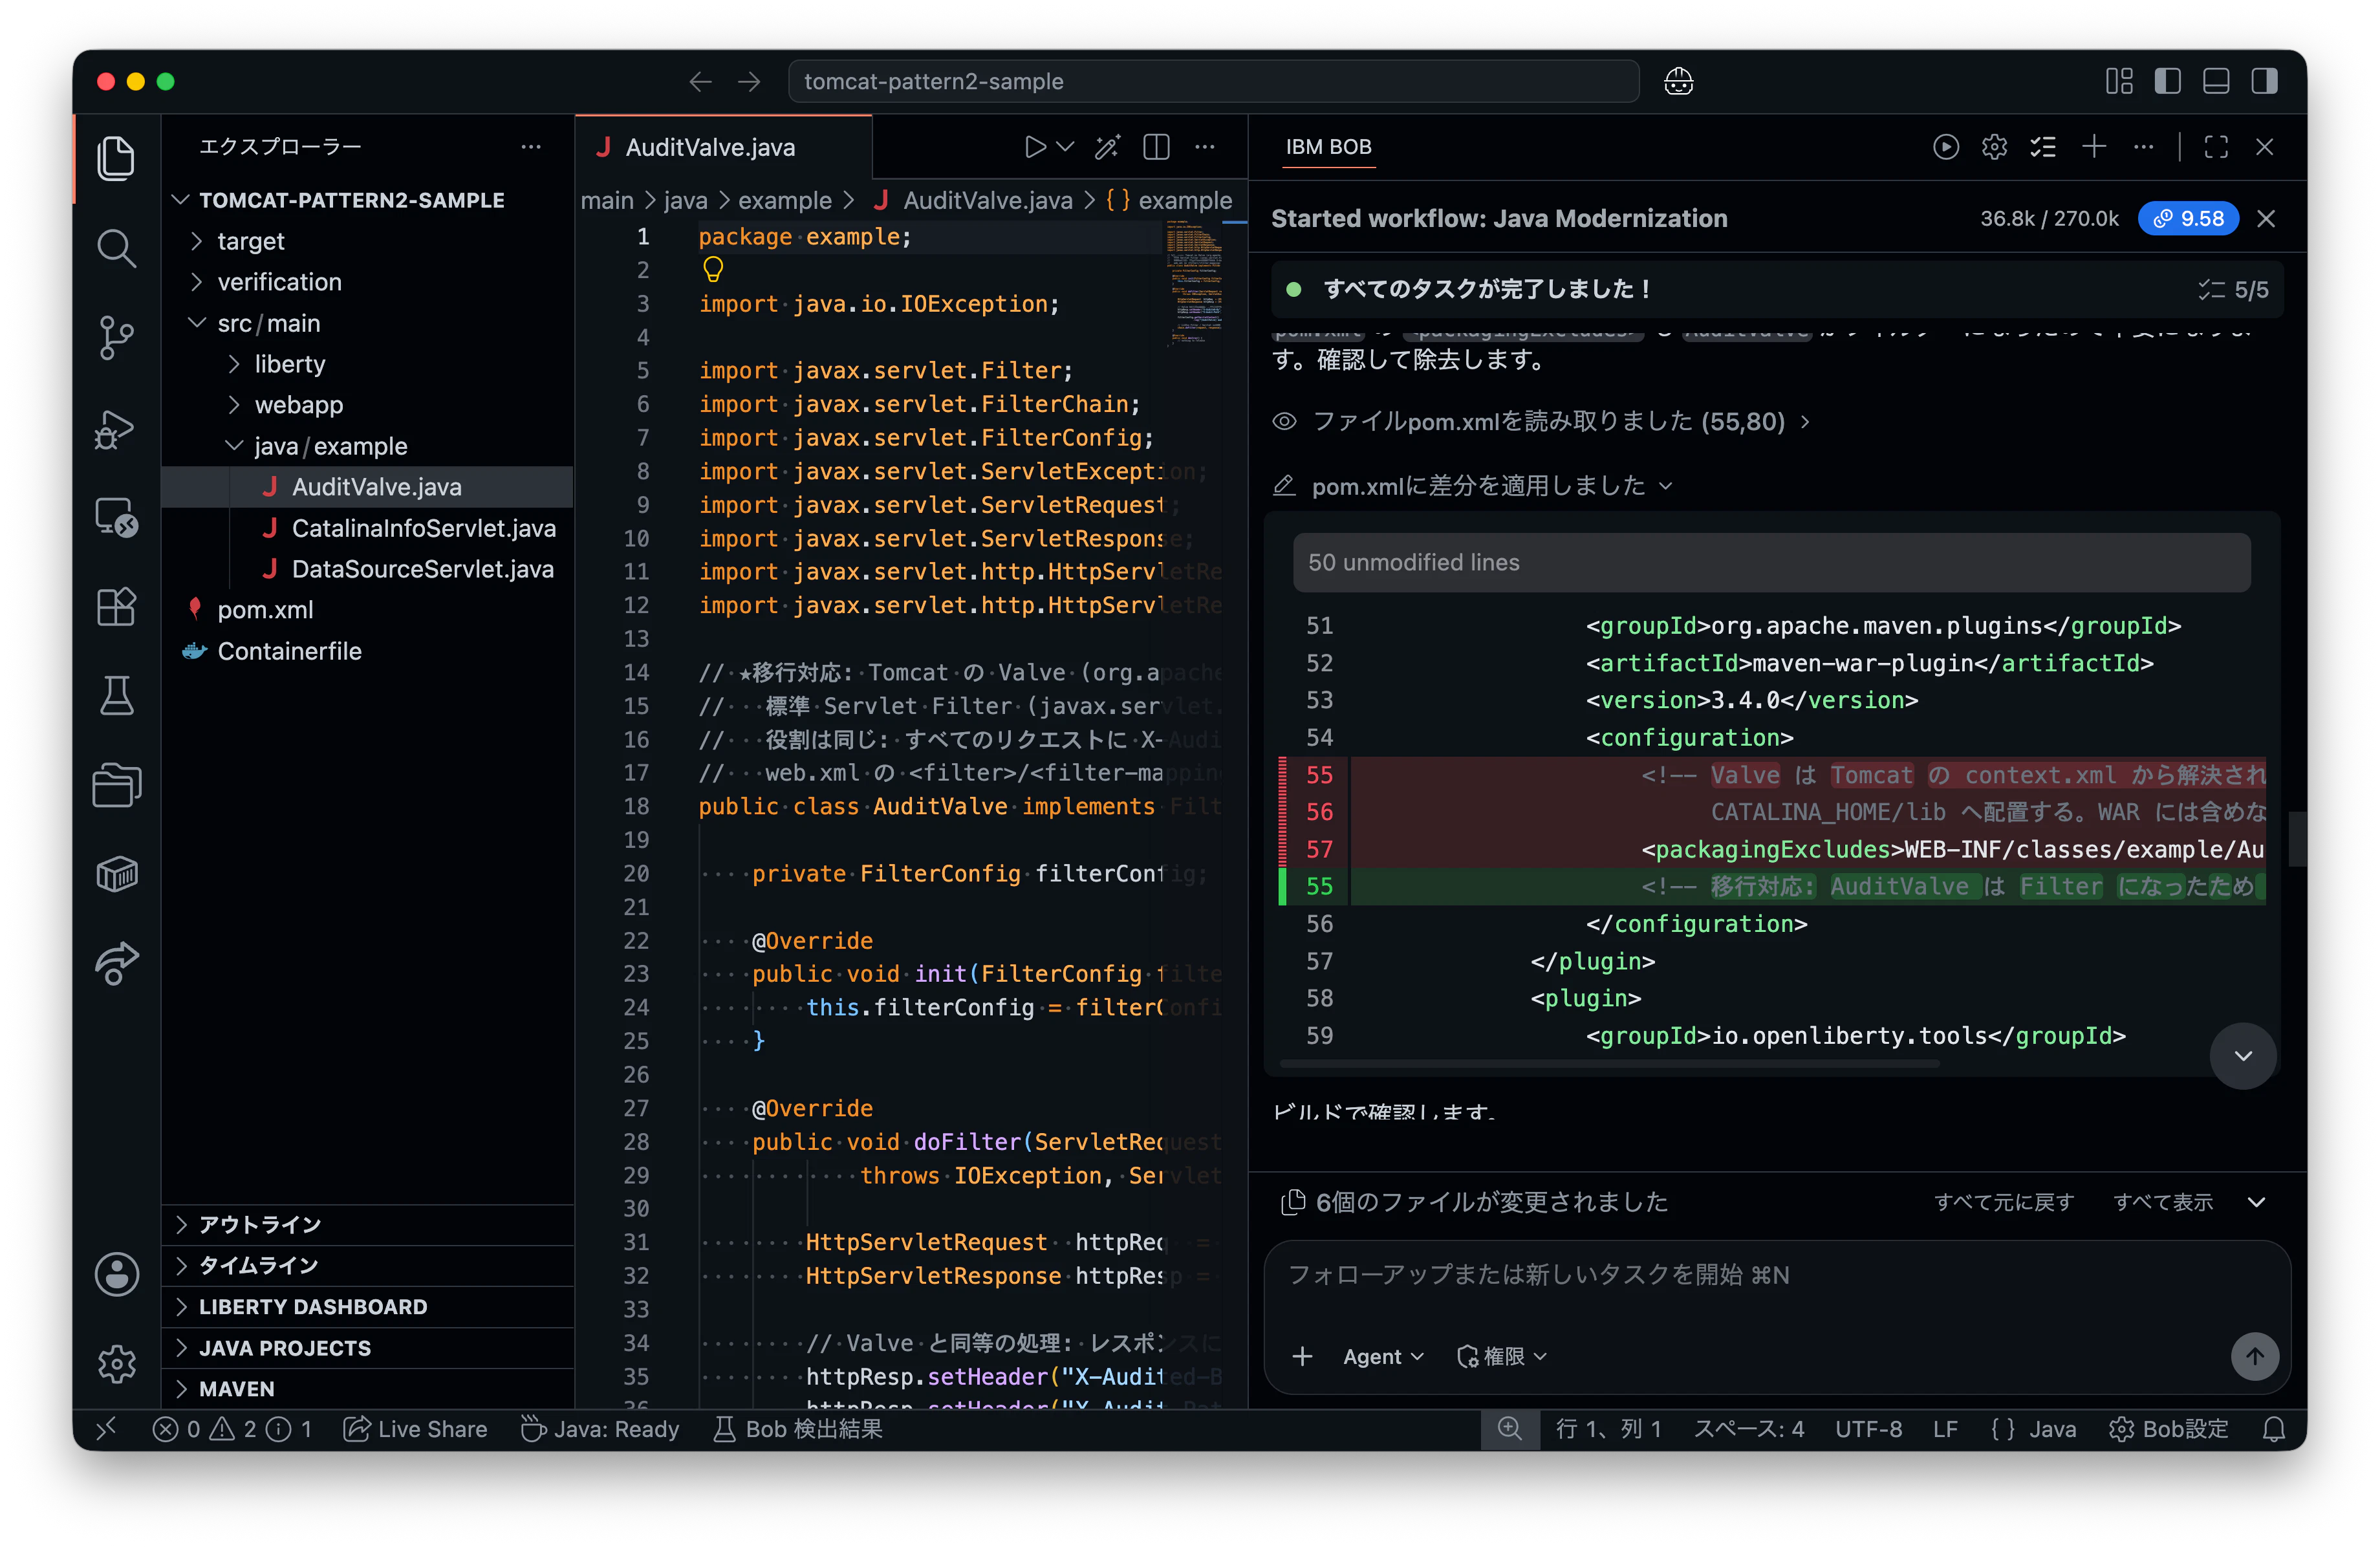2380x1547 pixels.
Task: Open the Accounts icon in activity bar
Action: [116, 1274]
